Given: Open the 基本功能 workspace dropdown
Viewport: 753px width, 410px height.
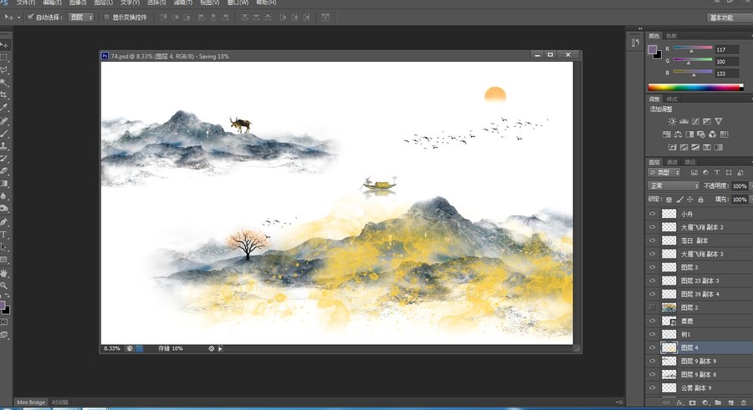Looking at the screenshot, I should pos(730,18).
